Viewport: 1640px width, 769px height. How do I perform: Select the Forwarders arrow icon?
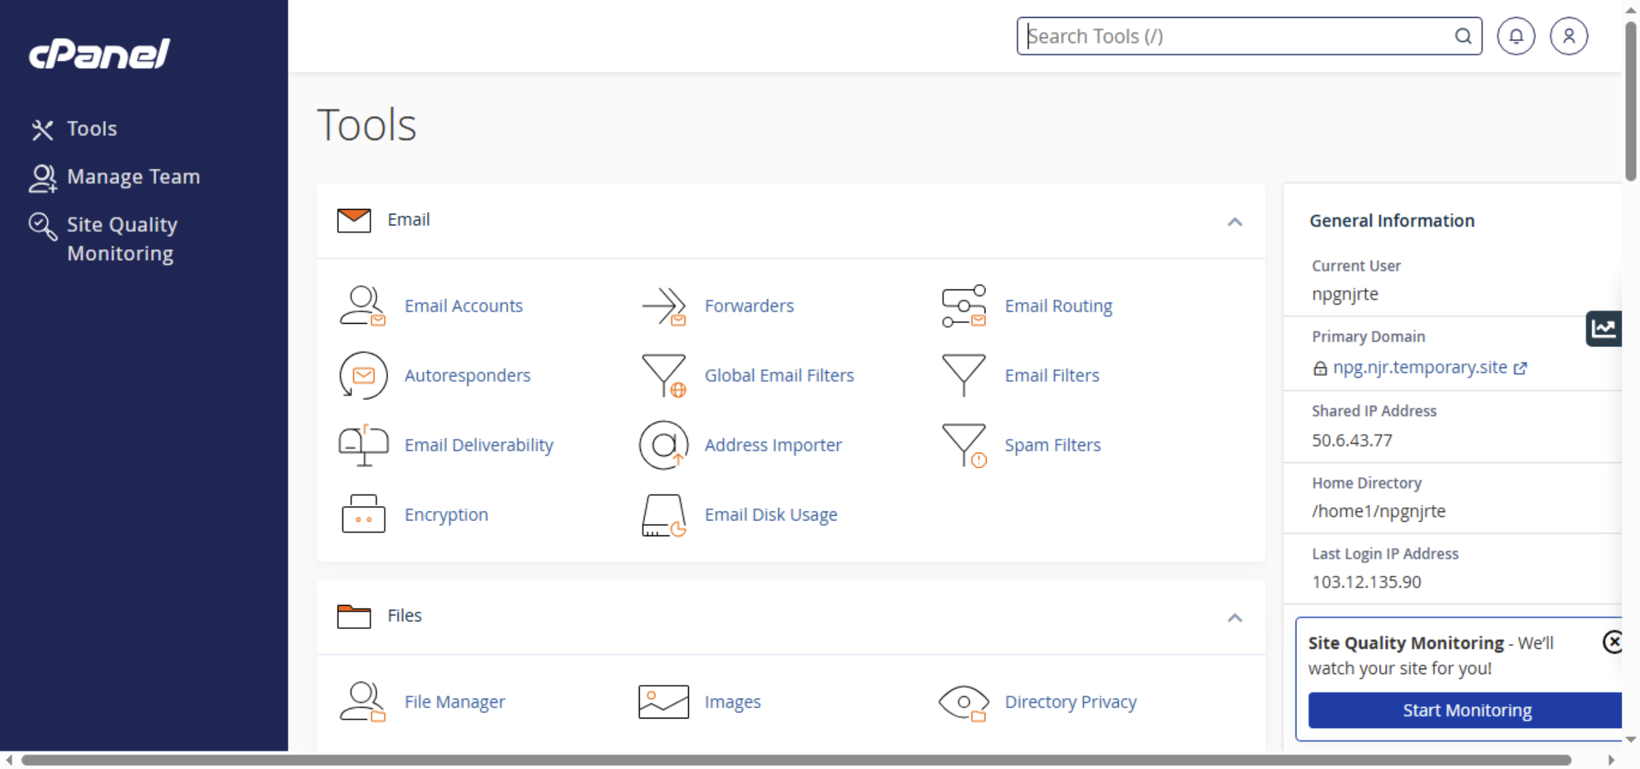(664, 307)
